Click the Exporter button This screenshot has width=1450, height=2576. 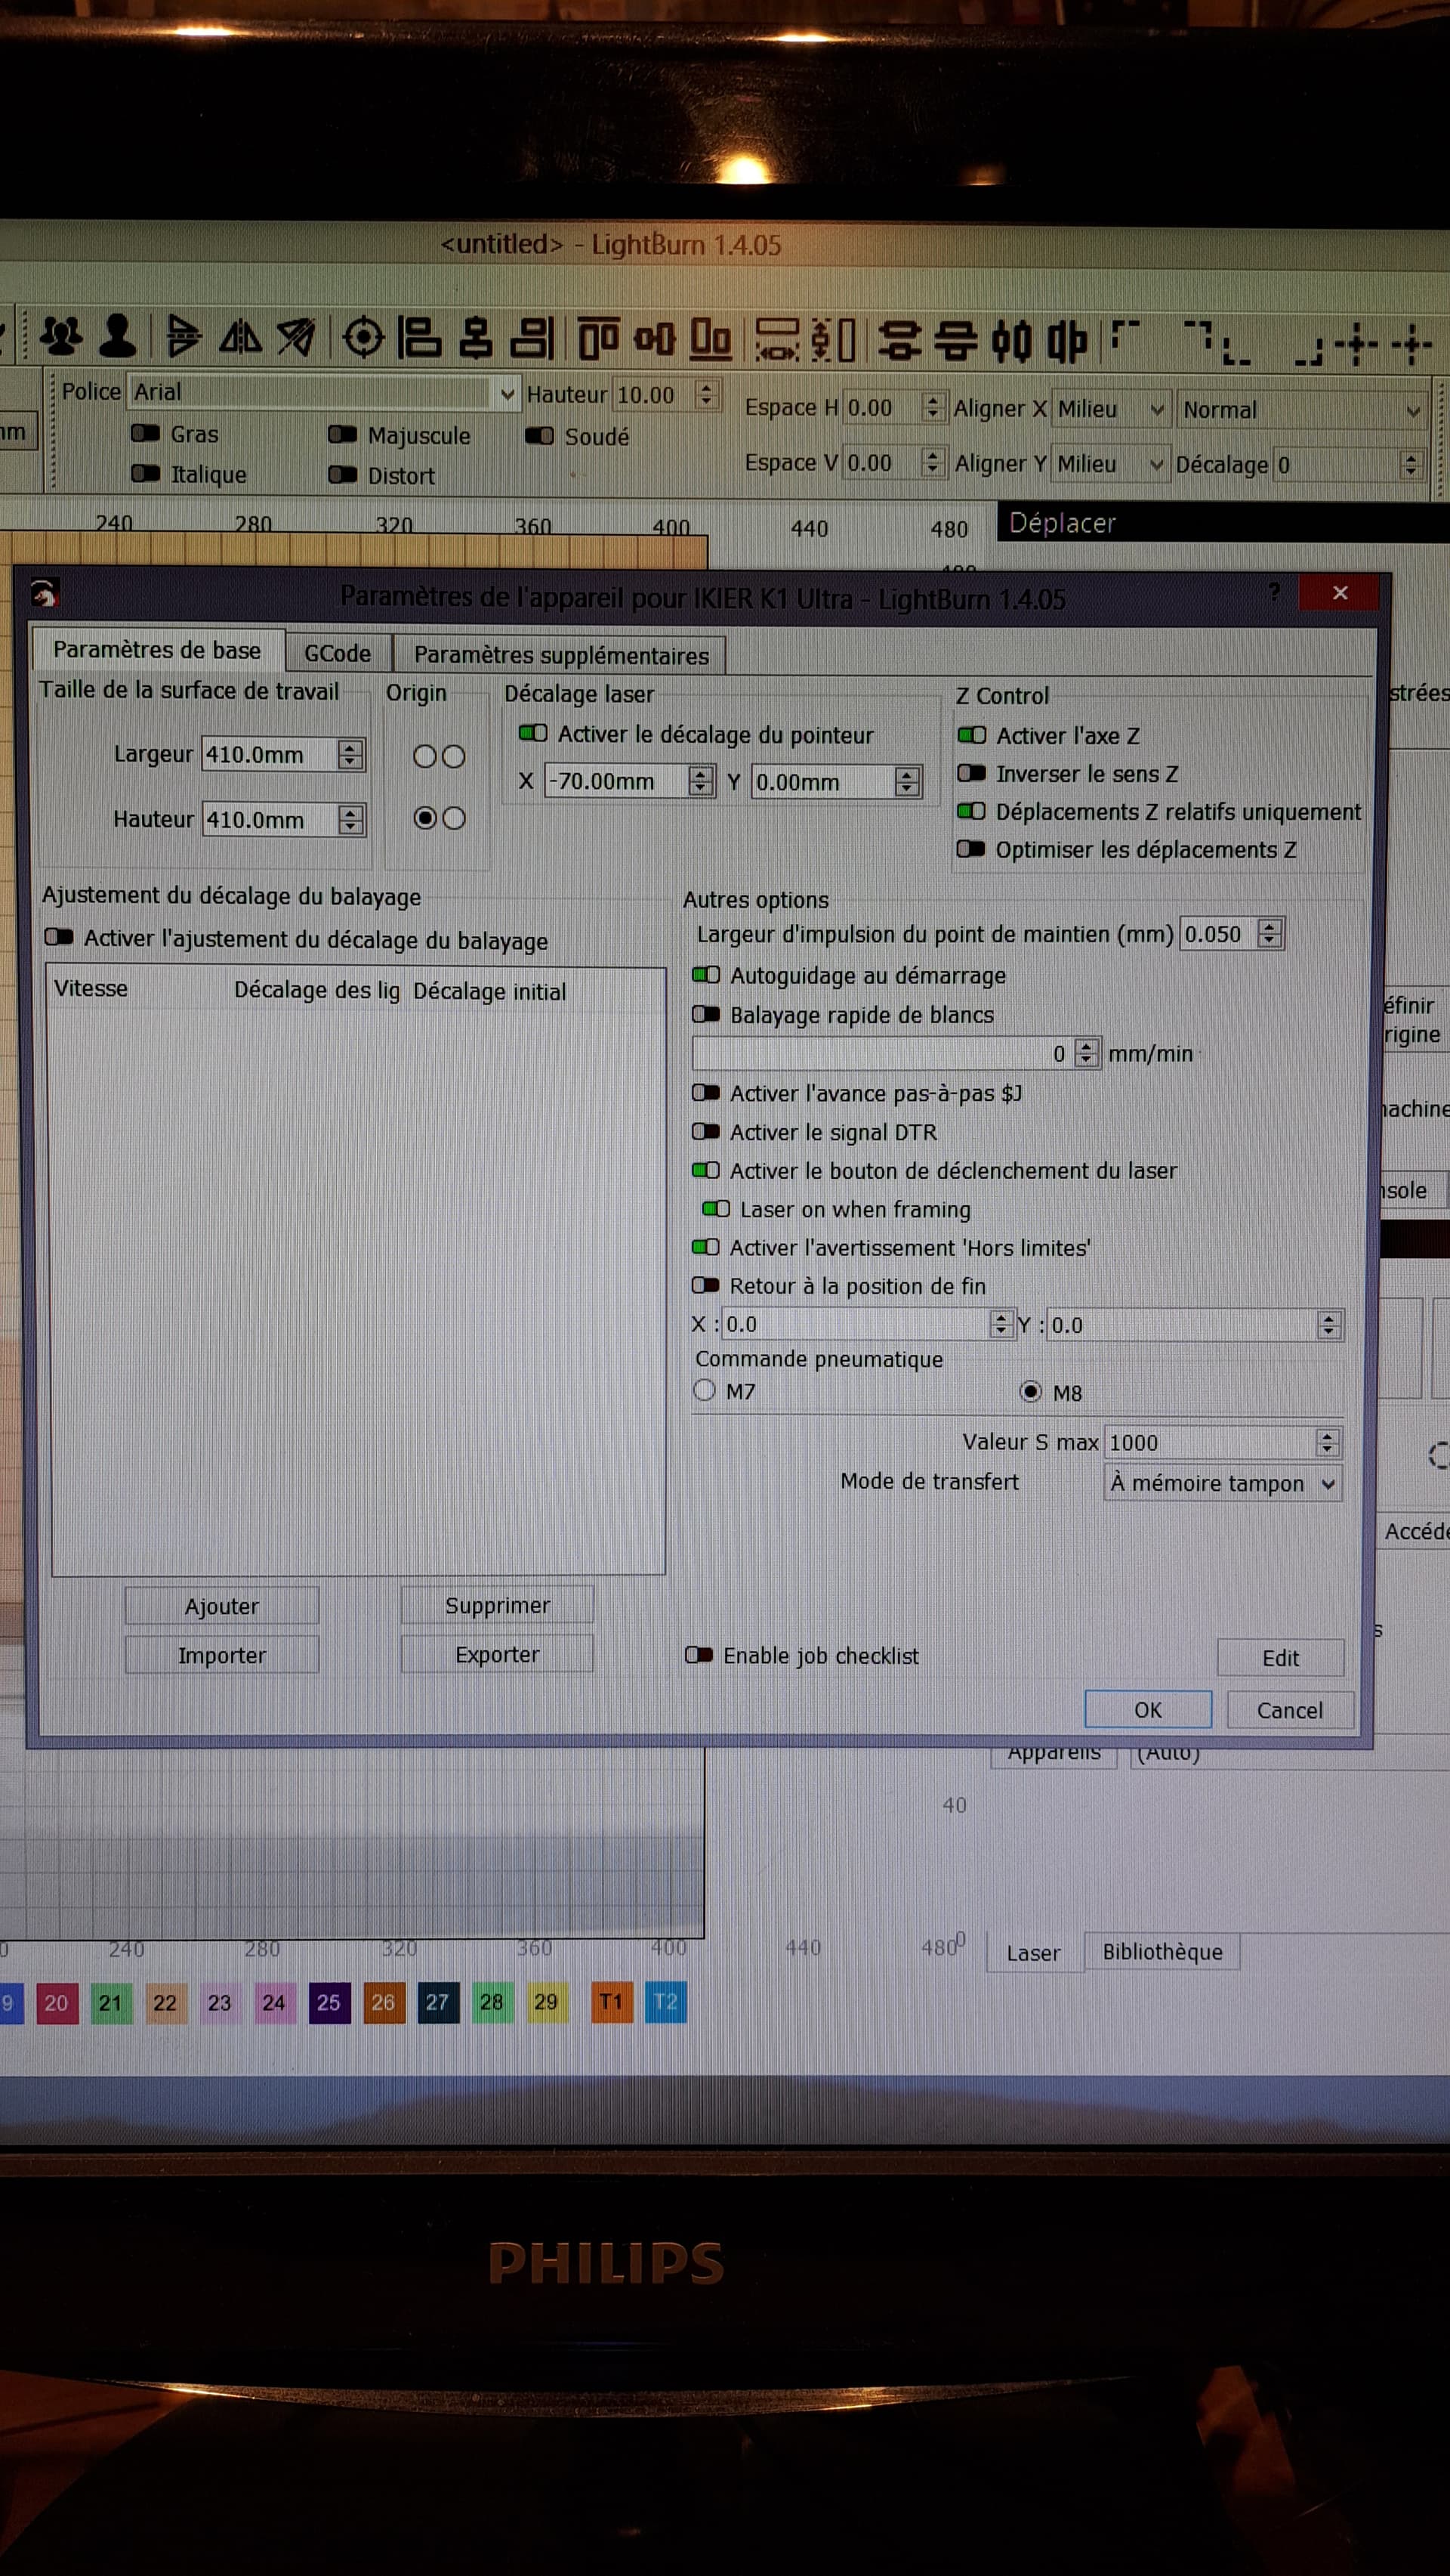[497, 1654]
